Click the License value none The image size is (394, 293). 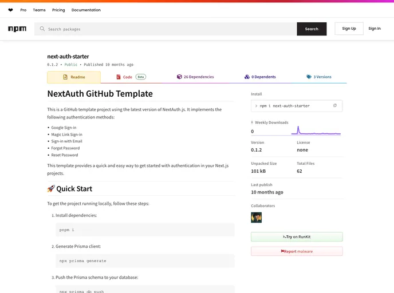(302, 150)
